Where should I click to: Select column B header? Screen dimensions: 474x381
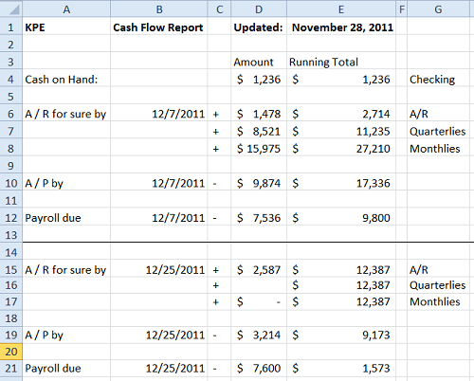click(159, 9)
